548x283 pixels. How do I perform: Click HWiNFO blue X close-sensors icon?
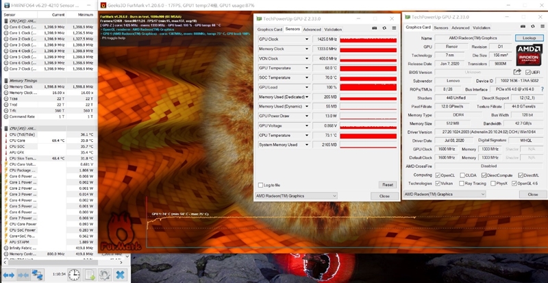pos(120,275)
